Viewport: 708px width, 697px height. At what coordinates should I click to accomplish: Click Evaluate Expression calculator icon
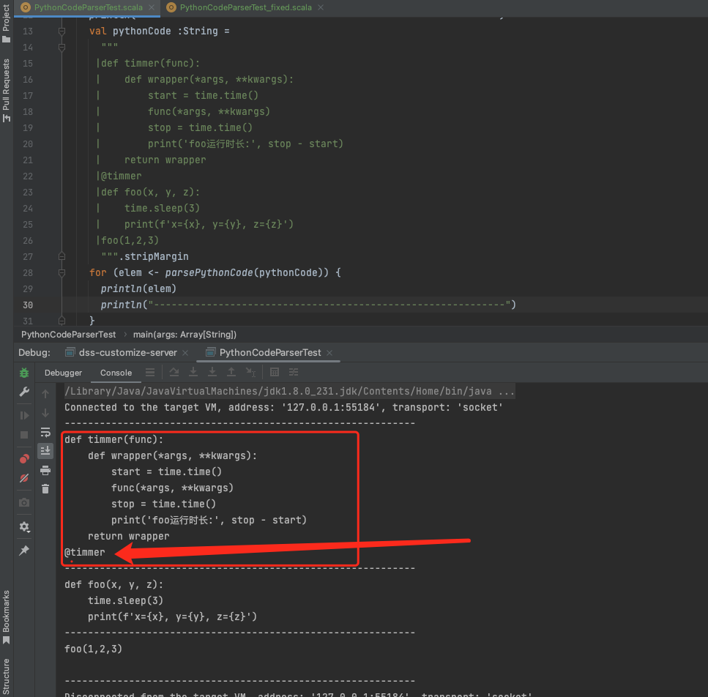275,372
